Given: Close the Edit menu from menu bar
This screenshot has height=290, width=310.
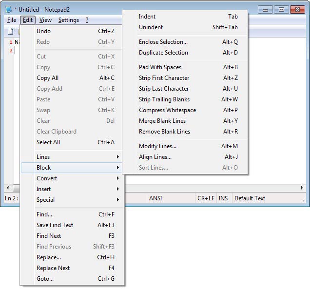Looking at the screenshot, I should 28,20.
